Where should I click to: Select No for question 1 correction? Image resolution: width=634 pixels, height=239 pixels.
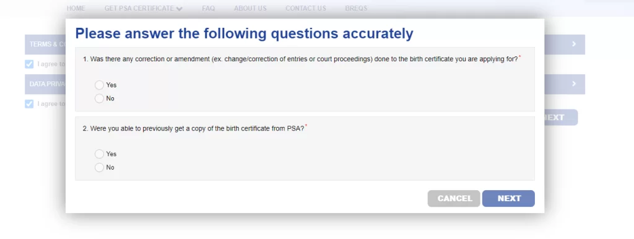99,98
